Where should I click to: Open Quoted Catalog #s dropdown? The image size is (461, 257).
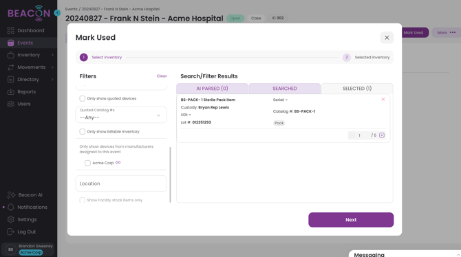pyautogui.click(x=121, y=115)
